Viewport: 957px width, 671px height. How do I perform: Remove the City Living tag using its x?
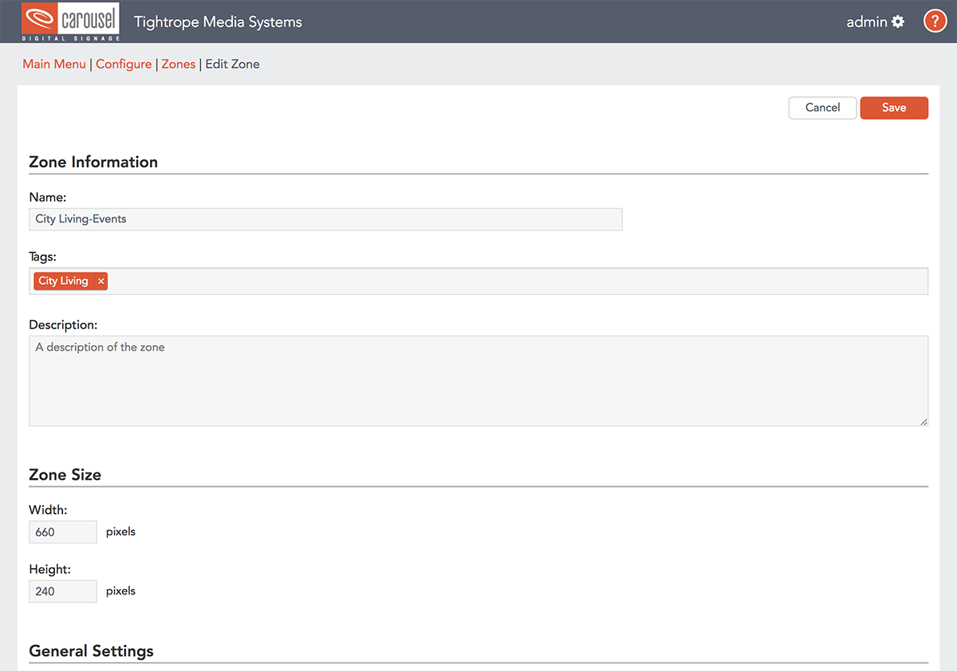pos(101,281)
